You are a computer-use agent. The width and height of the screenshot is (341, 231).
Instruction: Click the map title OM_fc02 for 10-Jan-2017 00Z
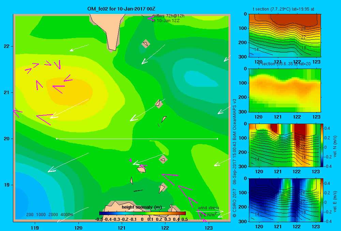(121, 9)
